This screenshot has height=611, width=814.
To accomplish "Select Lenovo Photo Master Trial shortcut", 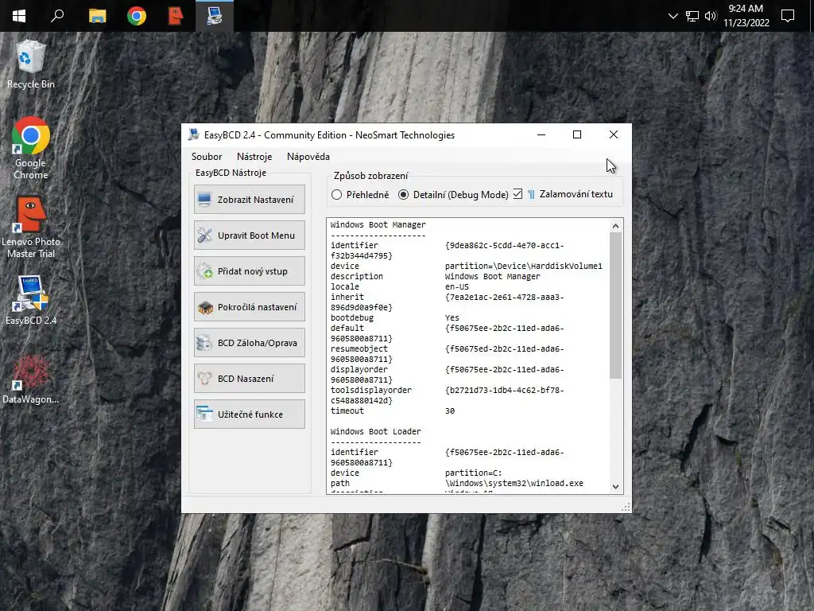I will pos(31,227).
